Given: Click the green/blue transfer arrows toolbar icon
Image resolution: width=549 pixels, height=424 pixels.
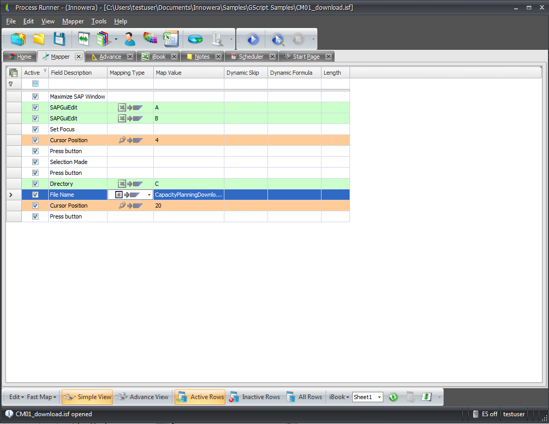Looking at the screenshot, I should coord(84,39).
